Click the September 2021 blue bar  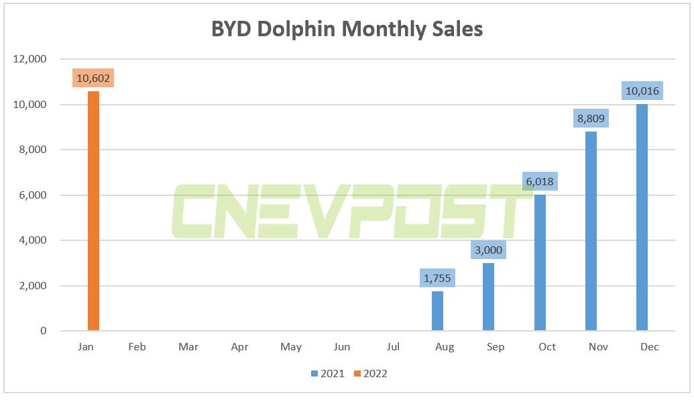click(488, 297)
